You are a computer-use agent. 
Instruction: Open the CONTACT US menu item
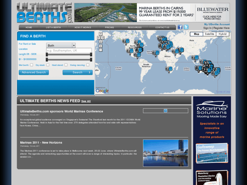point(162,27)
